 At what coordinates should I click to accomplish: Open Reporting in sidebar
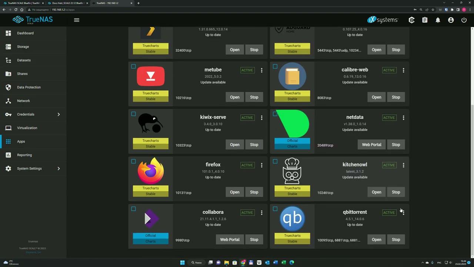coord(33,155)
